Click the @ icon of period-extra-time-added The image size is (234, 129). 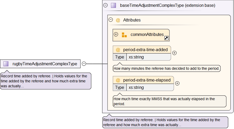tap(118, 50)
